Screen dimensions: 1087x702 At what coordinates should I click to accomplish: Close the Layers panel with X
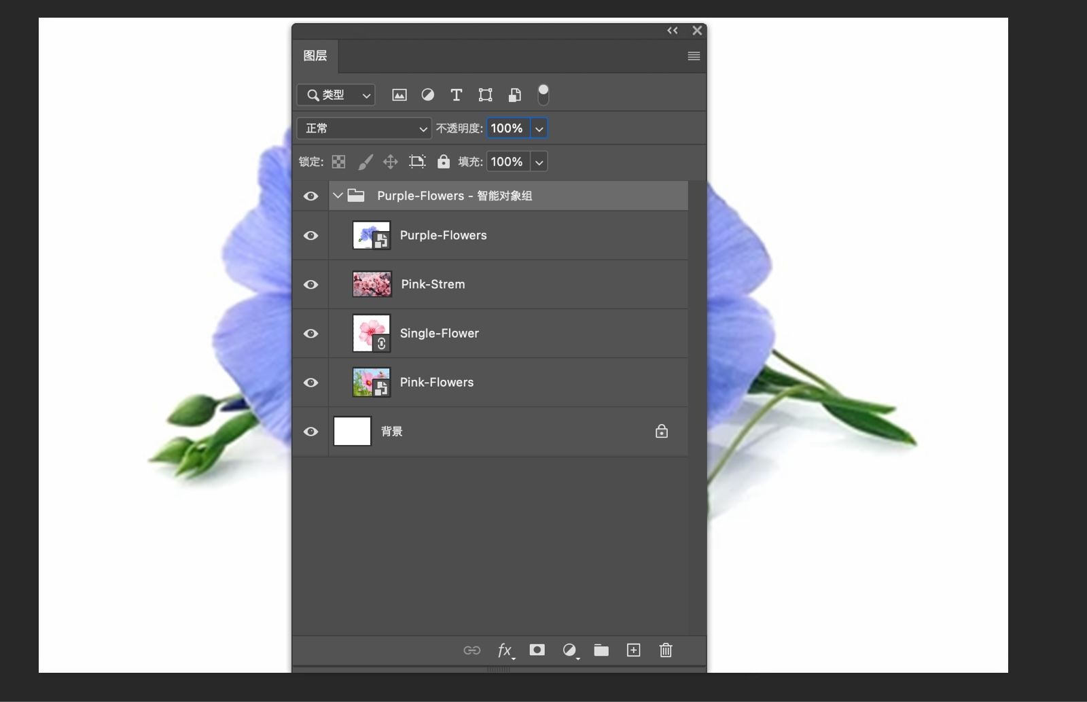pos(697,31)
